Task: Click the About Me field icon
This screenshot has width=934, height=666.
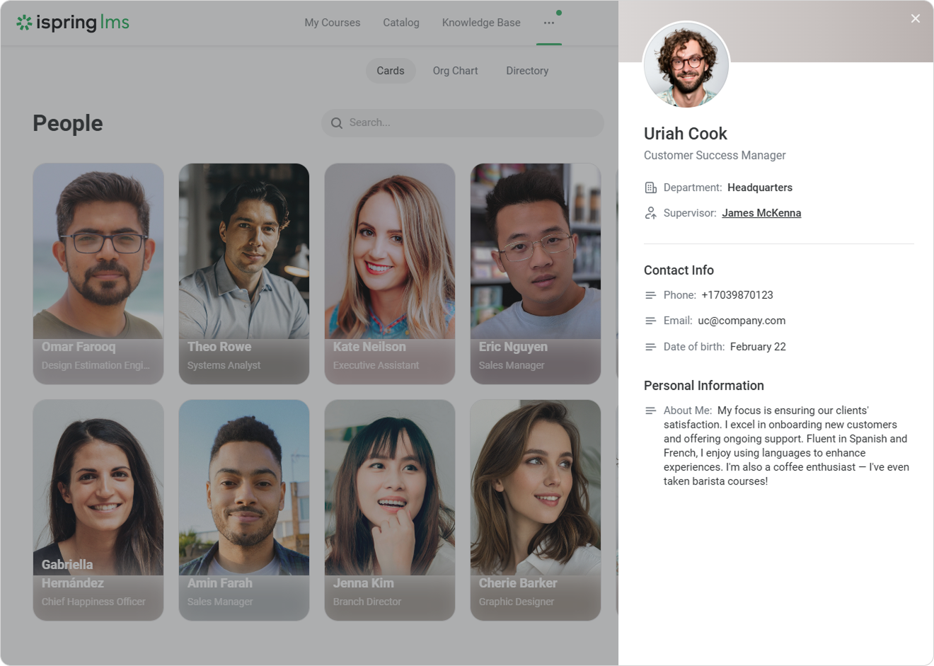Action: (x=650, y=410)
